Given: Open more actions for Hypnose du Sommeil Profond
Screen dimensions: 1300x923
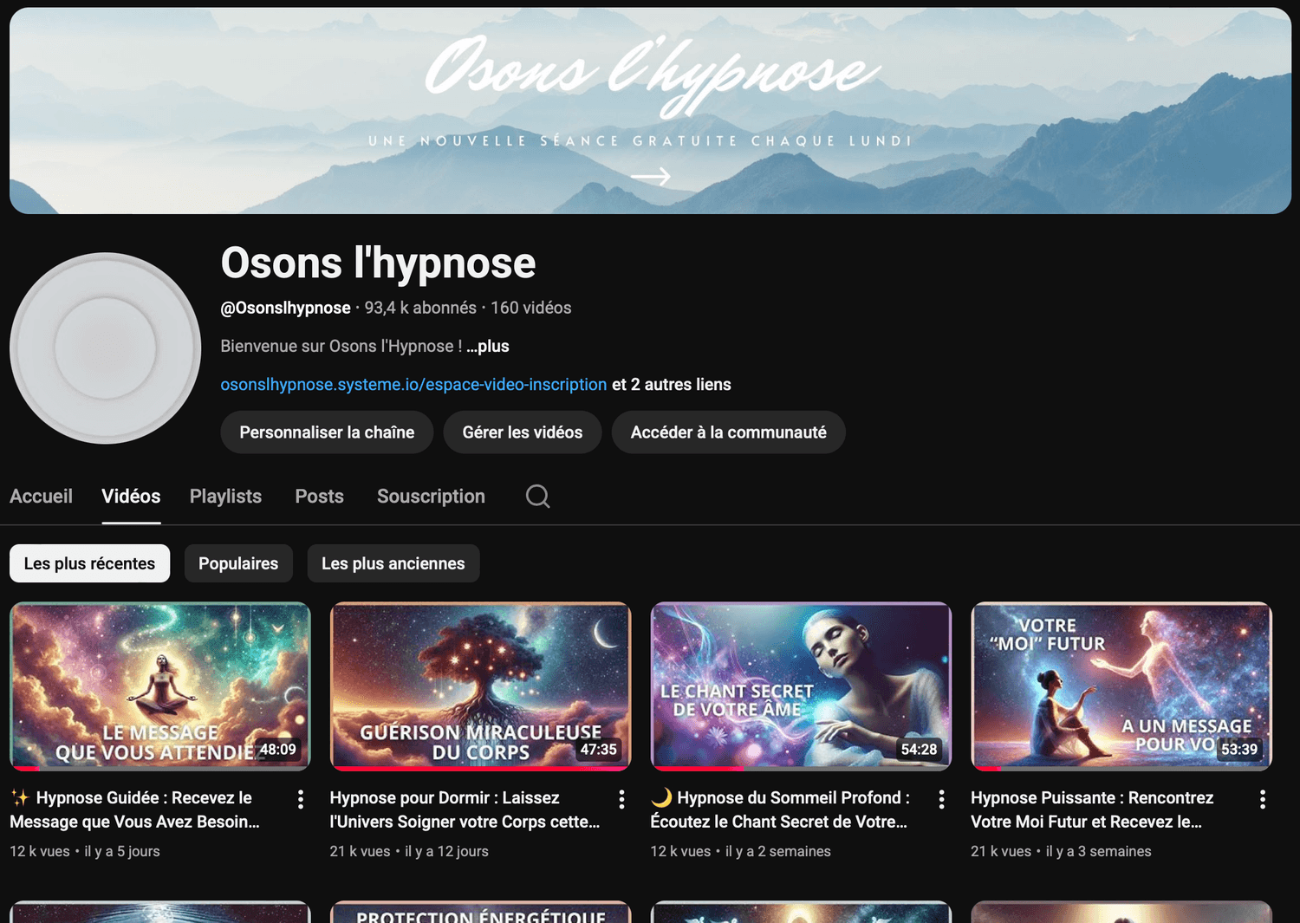Looking at the screenshot, I should pyautogui.click(x=941, y=799).
